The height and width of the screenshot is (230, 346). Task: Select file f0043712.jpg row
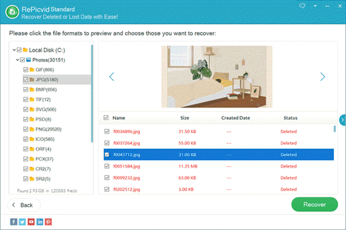(219, 155)
